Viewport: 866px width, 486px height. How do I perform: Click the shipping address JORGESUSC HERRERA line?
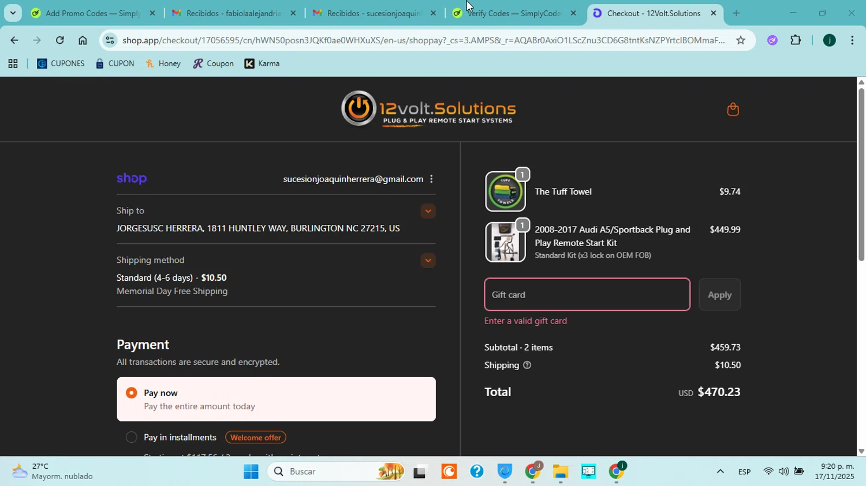pos(258,229)
